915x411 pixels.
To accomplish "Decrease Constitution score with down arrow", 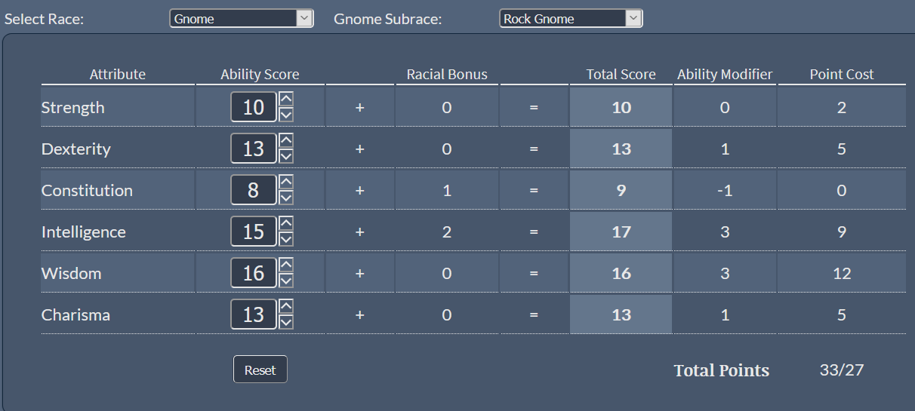I will (x=286, y=198).
